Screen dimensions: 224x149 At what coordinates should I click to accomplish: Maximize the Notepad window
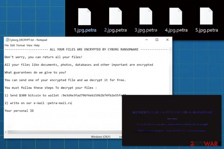point(157,40)
